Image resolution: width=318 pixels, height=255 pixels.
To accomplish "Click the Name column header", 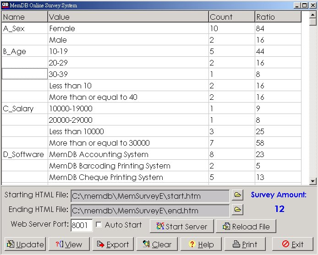I will [25, 17].
